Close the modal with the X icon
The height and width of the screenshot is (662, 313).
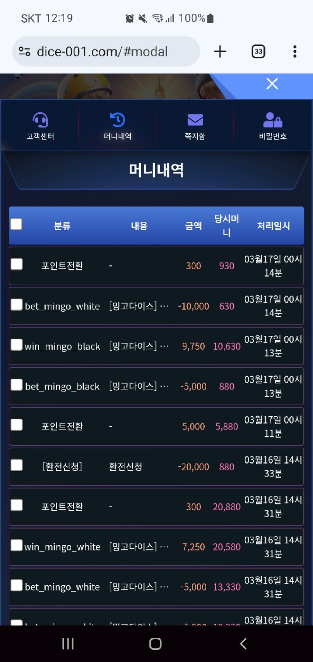tap(272, 83)
